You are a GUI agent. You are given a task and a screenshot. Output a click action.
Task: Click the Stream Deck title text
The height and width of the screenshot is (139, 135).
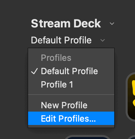point(66,23)
